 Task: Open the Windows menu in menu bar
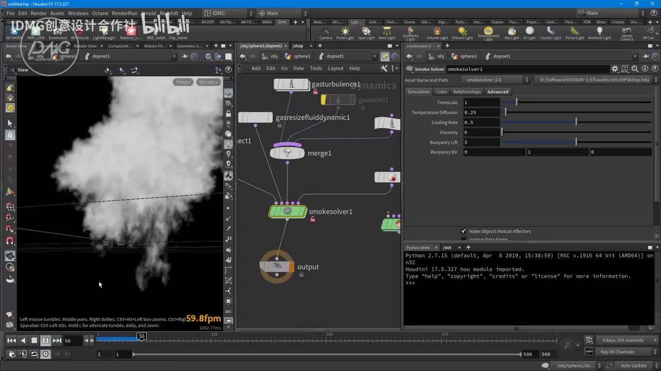pos(78,13)
